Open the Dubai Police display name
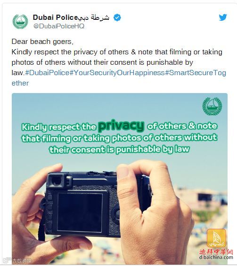Image resolution: width=237 pixels, height=266 pixels. tap(55, 17)
